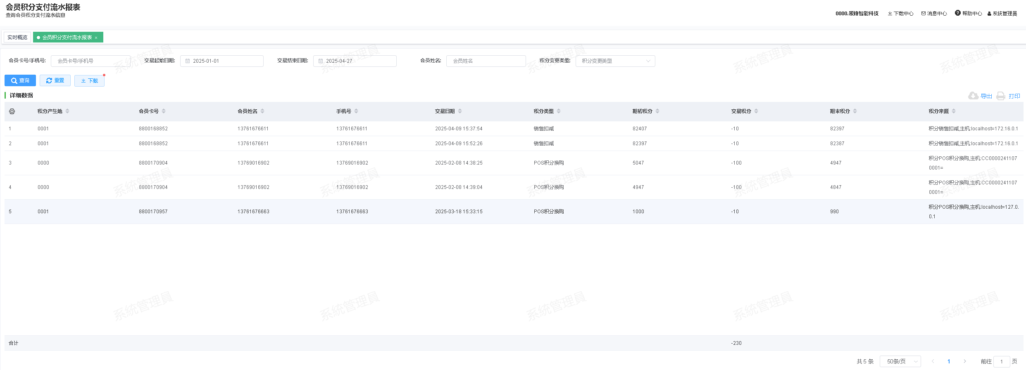1026x370 pixels.
Task: Click the 下载 download button
Action: [x=89, y=80]
